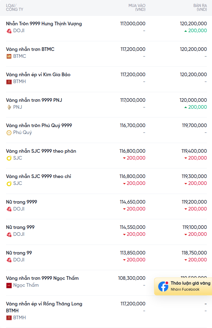Click the BTMC company logo
Image resolution: width=212 pixels, height=328 pixels.
click(9, 56)
